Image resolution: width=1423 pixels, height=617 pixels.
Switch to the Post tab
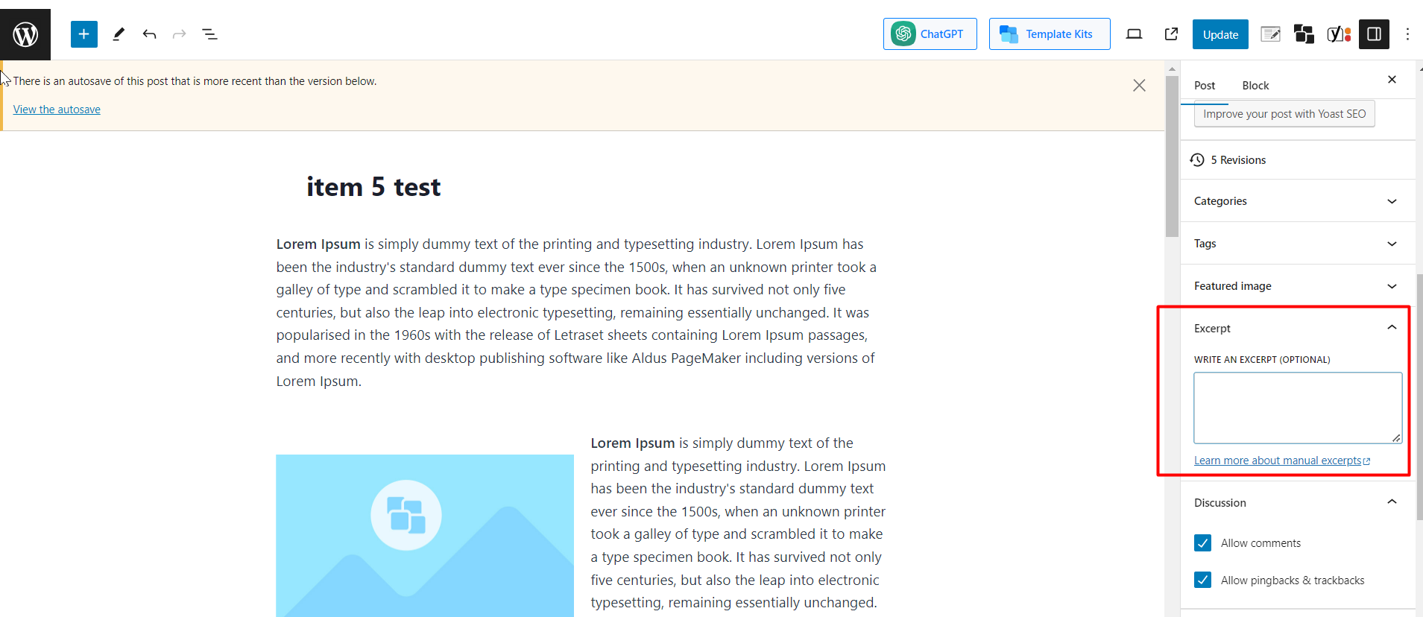pyautogui.click(x=1205, y=86)
